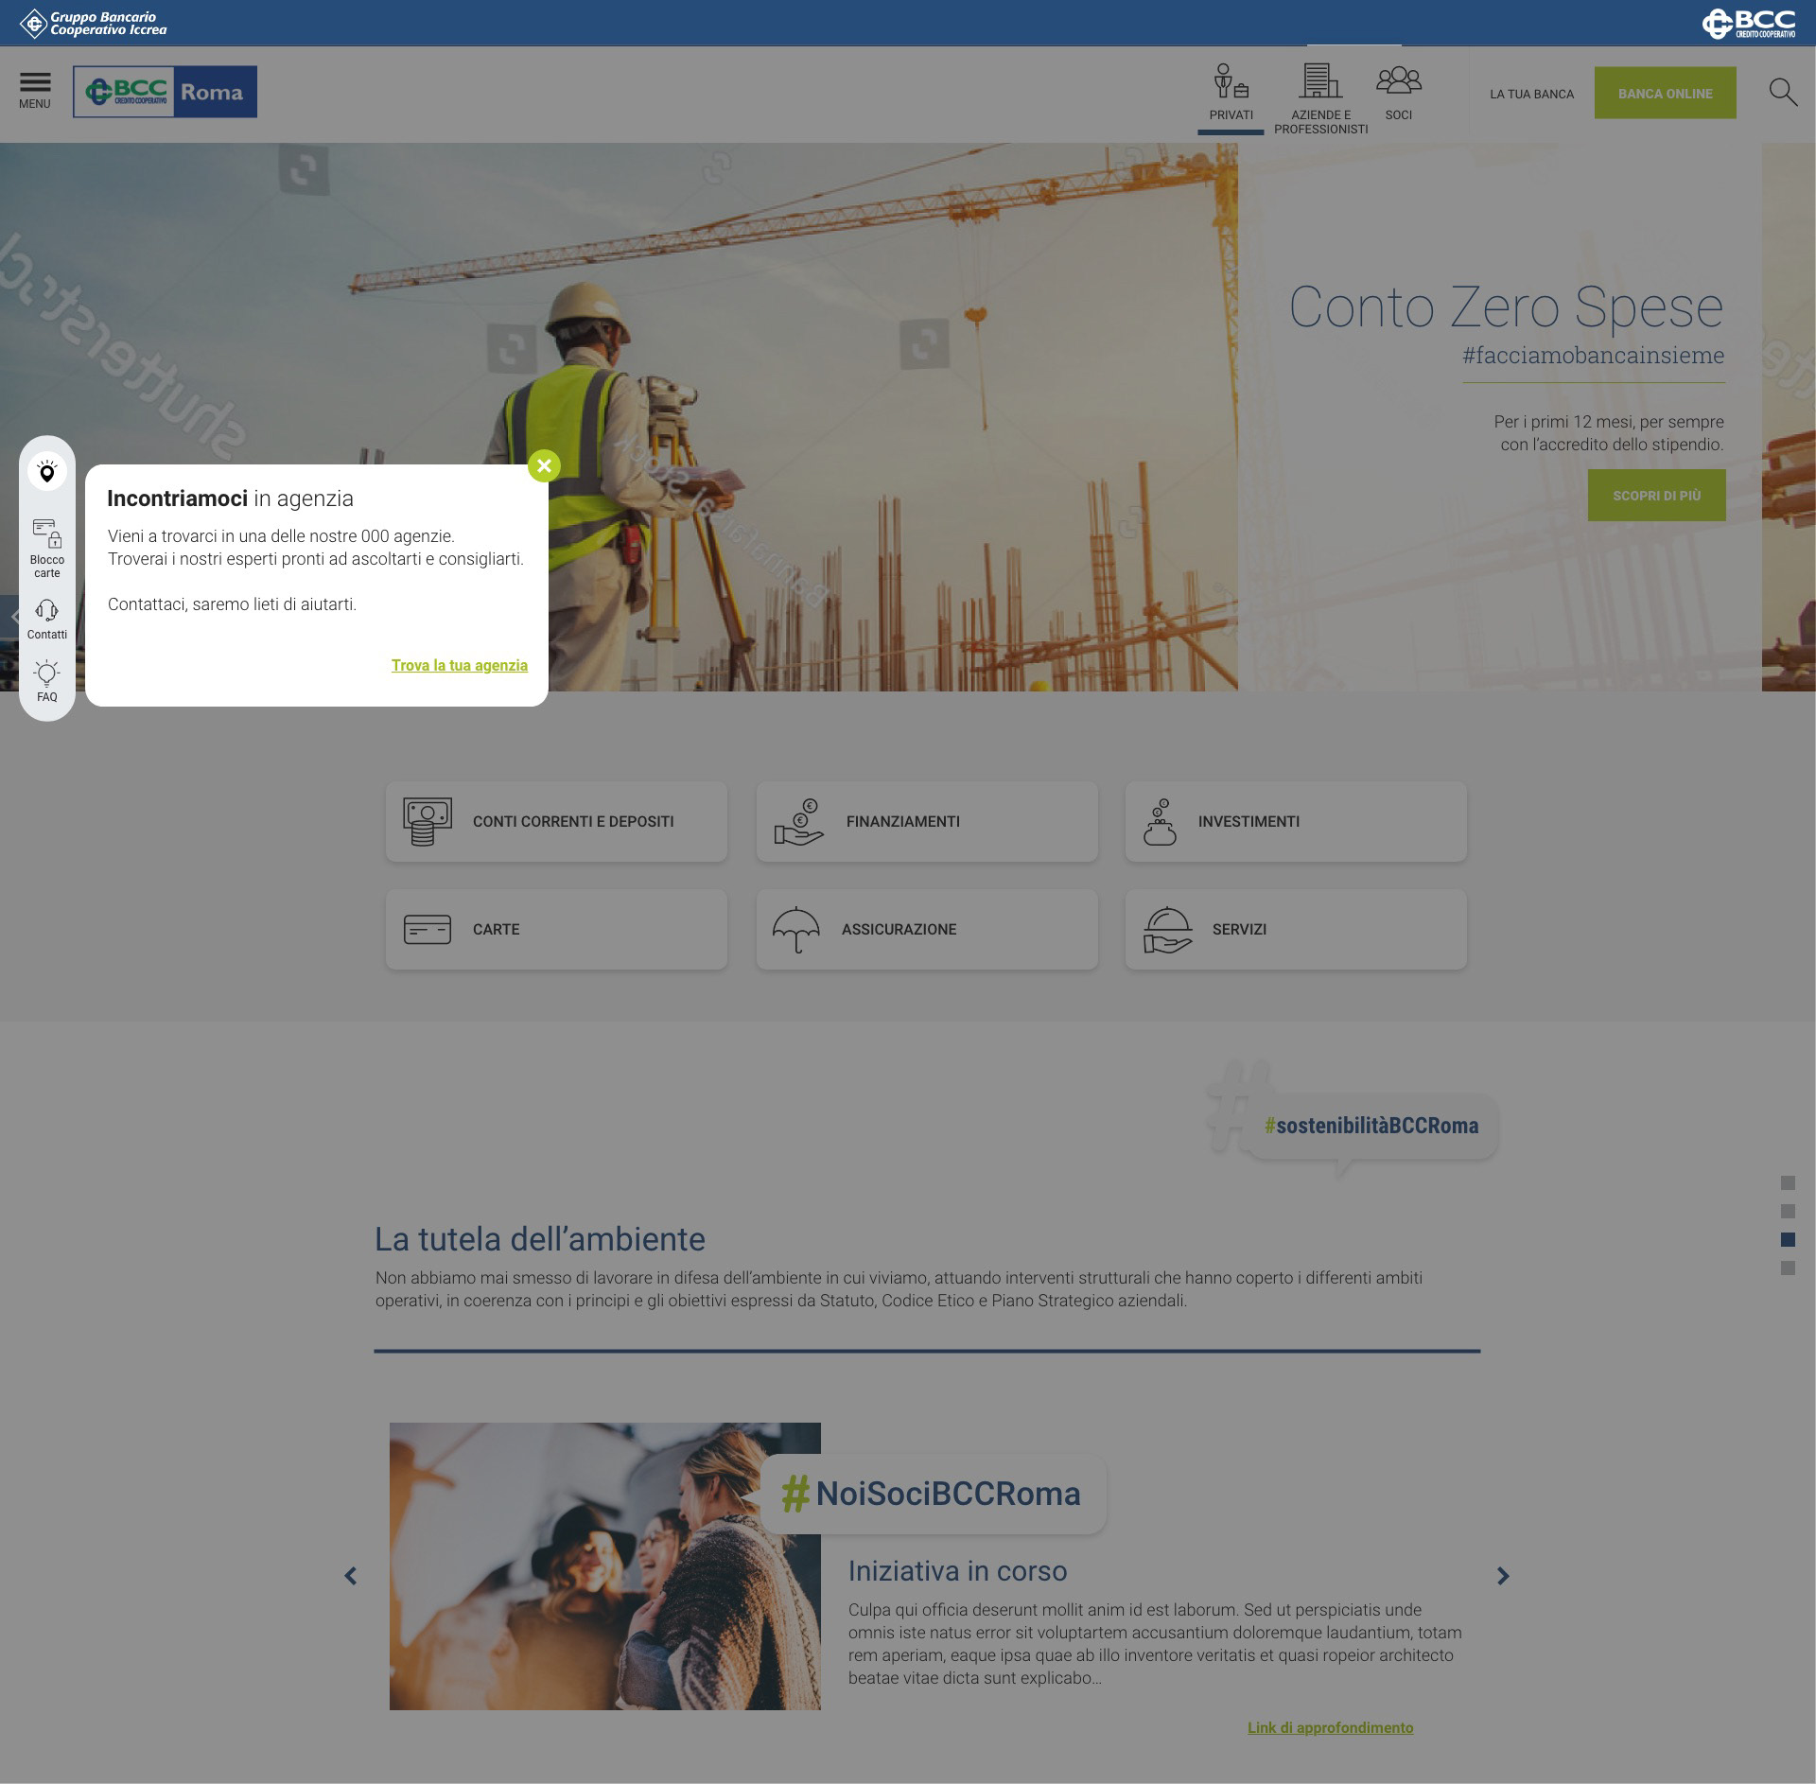
Task: Close the Incontriamoci popup with green X
Action: 544,465
